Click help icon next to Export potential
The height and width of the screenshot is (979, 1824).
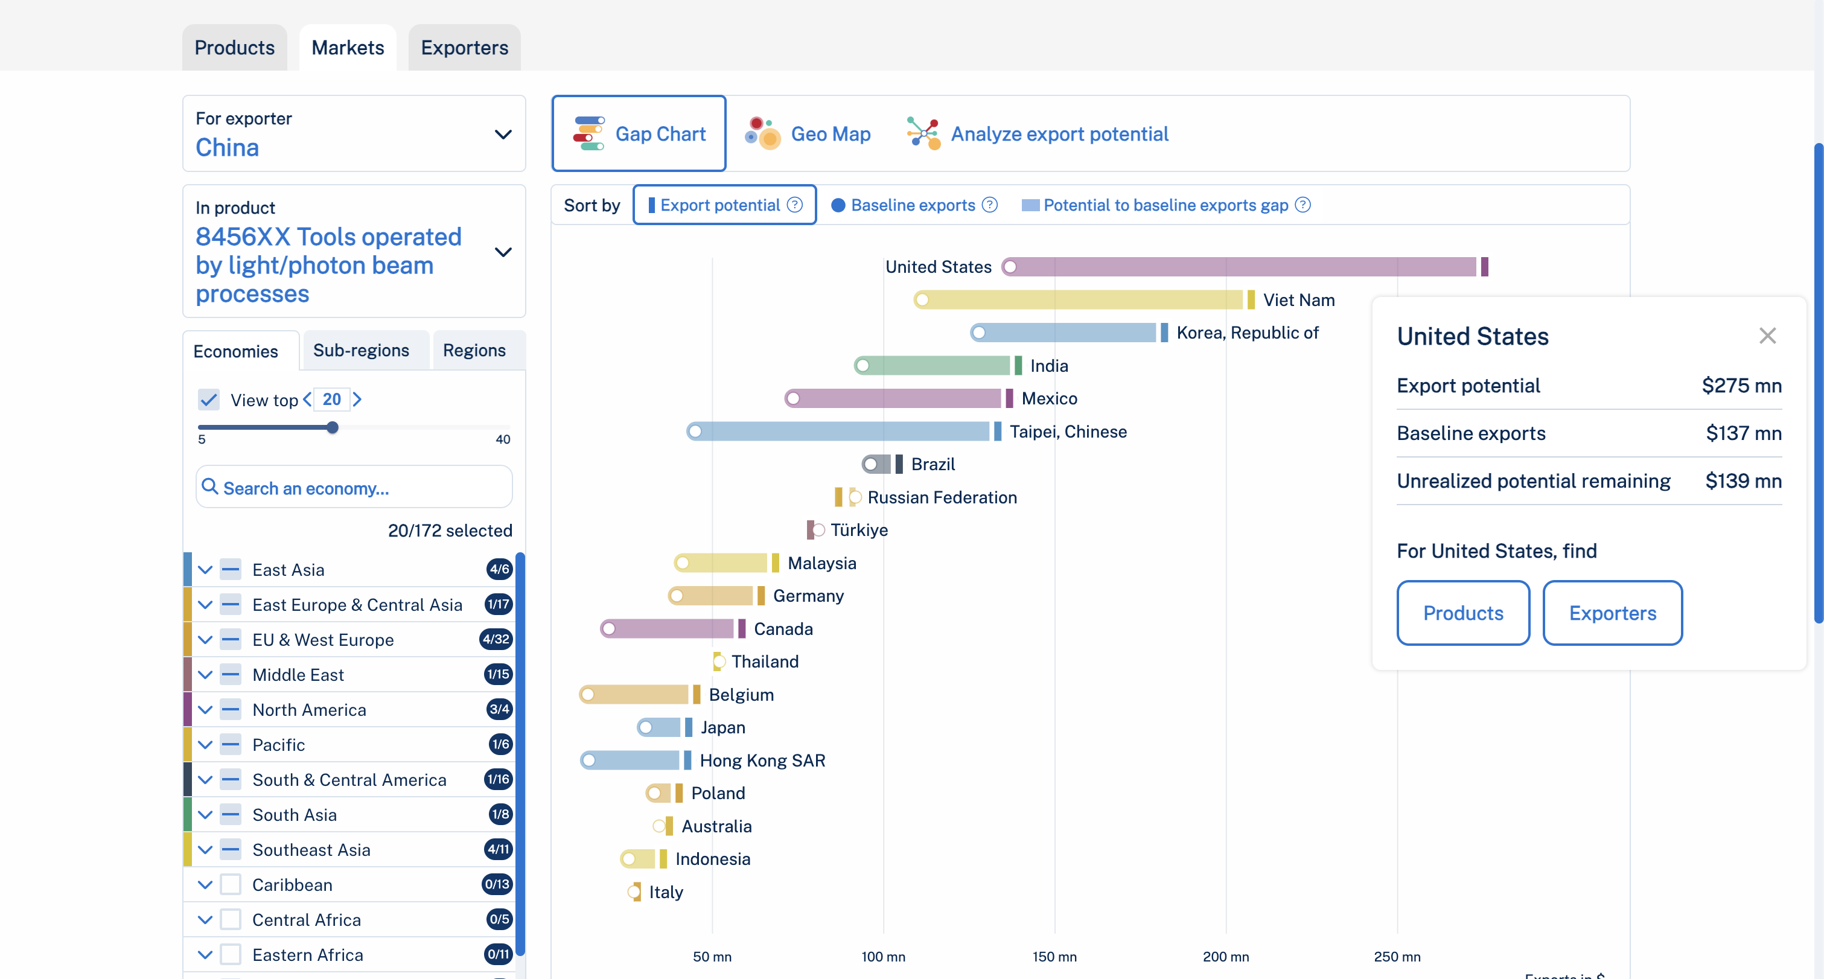click(795, 205)
